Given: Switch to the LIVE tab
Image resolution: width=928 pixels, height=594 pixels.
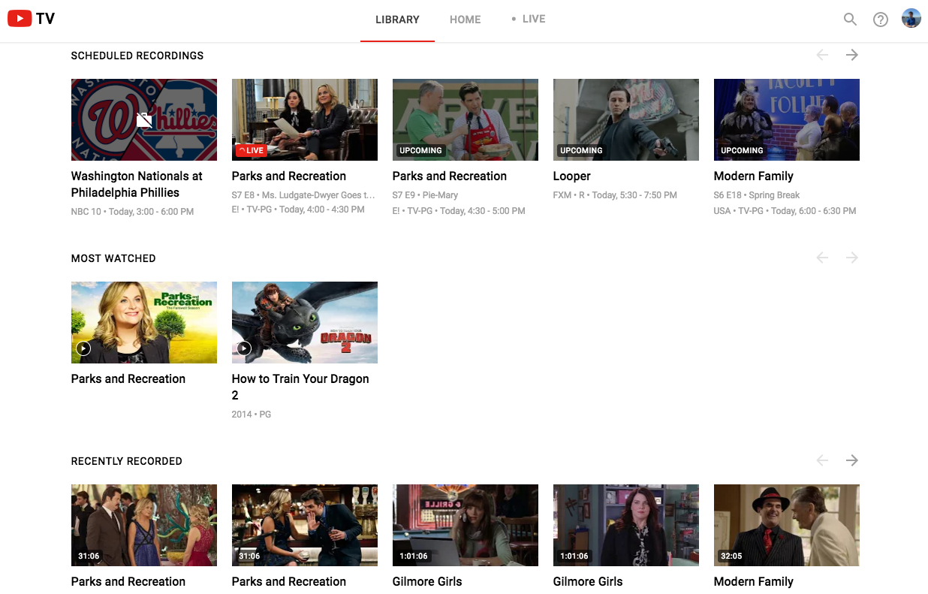Looking at the screenshot, I should [529, 19].
